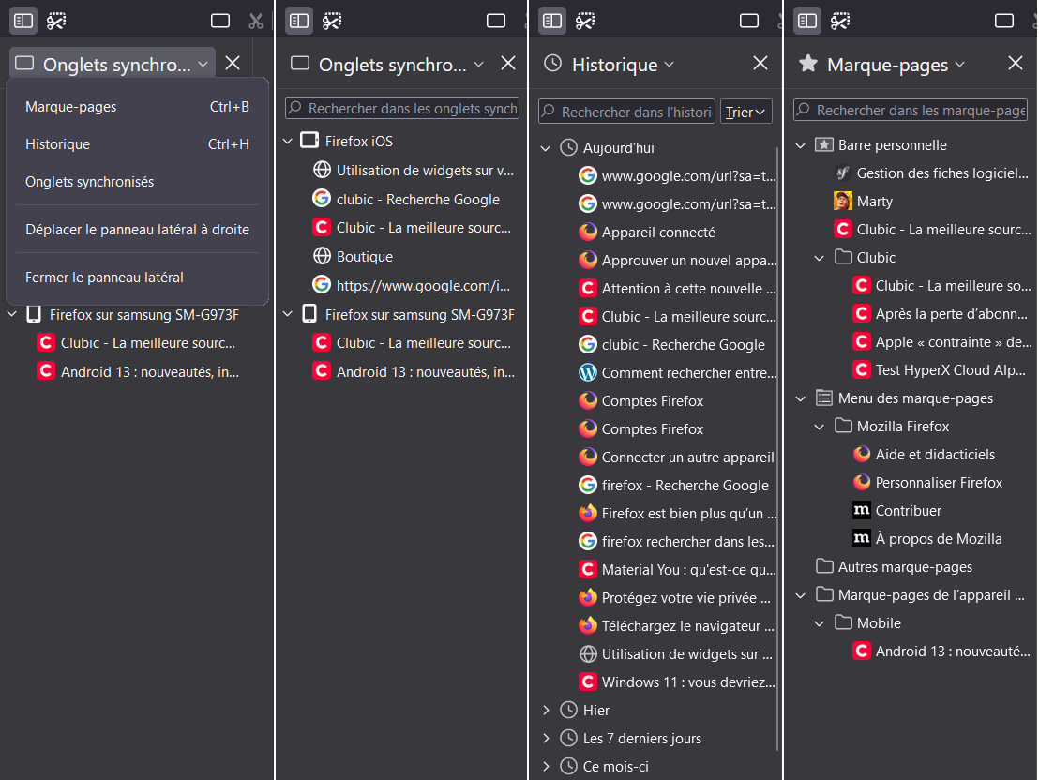Click the Clubic icon beside Apple « contrainte »
The image size is (1039, 780).
[862, 342]
